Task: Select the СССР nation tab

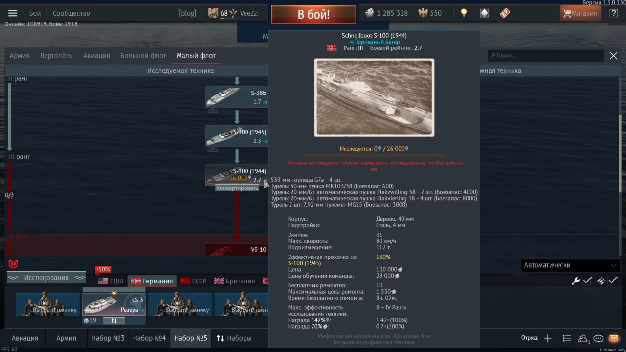Action: point(193,281)
